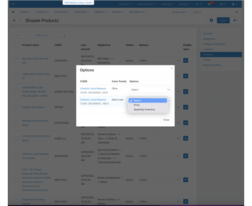
Task: Toggle Enable sync for HALOMAMA pillow row
Action: [186, 92]
